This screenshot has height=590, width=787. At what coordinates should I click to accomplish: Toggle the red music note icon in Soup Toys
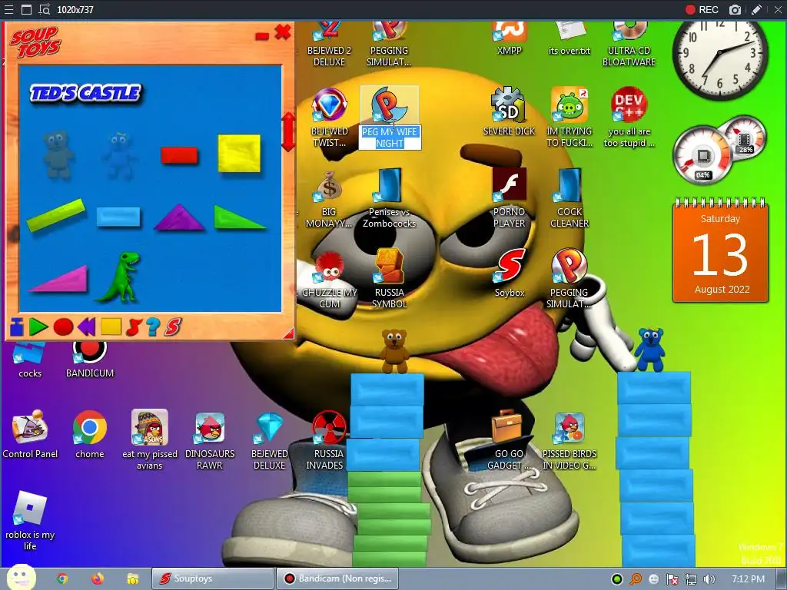click(x=133, y=327)
